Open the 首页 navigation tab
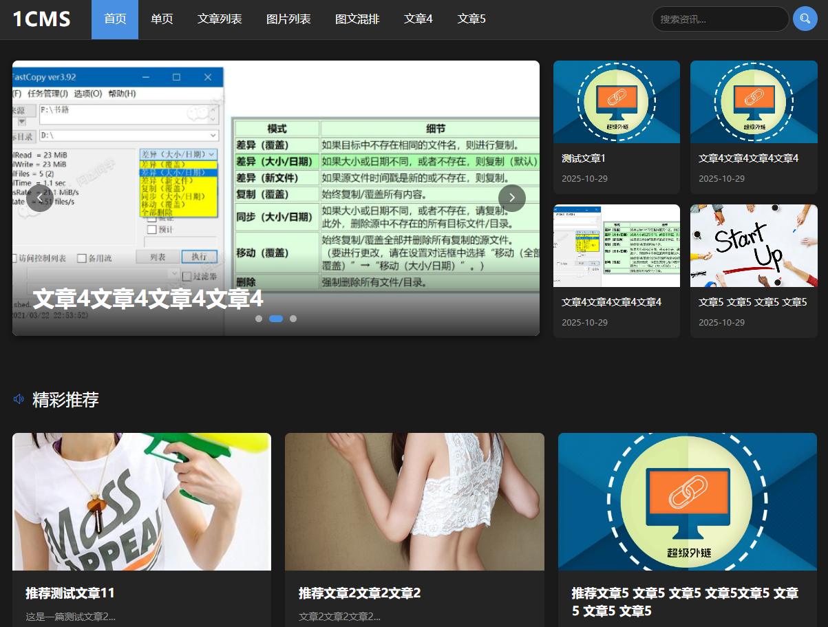 pos(115,19)
